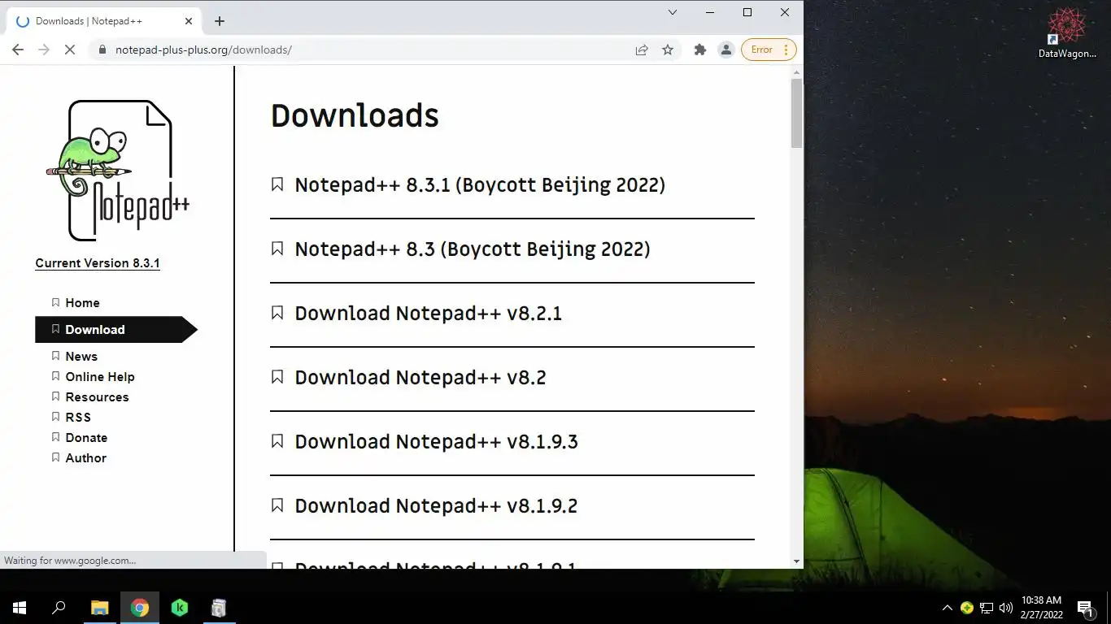Open Download Notepad++ v8.2 link
1111x624 pixels.
coord(420,377)
